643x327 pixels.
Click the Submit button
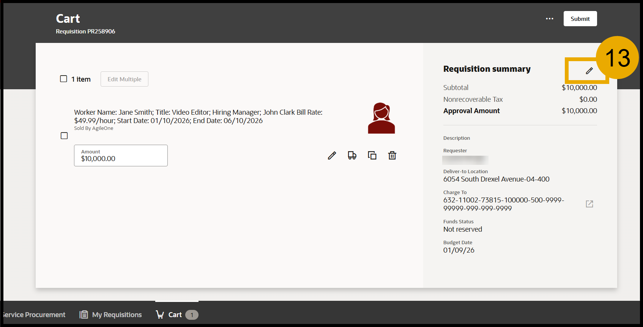[580, 19]
